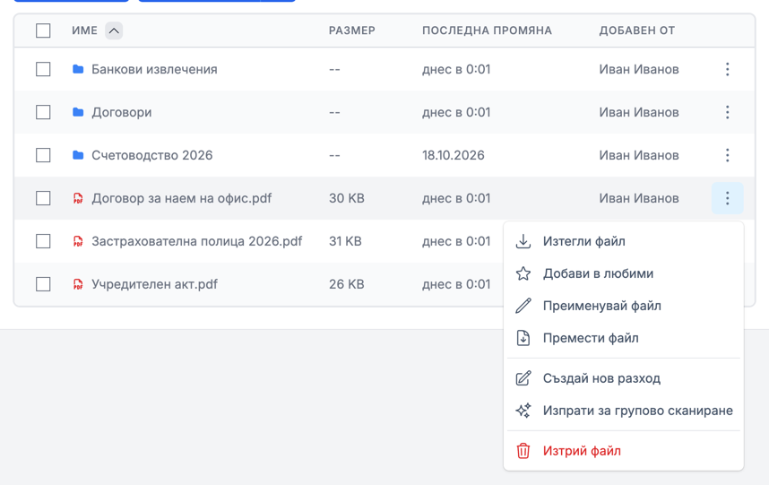
Task: Click the ПОСЛЕДНА ПРОМЯНА column header
Action: click(487, 30)
